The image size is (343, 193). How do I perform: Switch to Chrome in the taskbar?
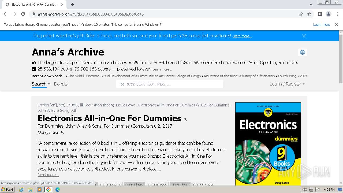[x=49, y=190]
